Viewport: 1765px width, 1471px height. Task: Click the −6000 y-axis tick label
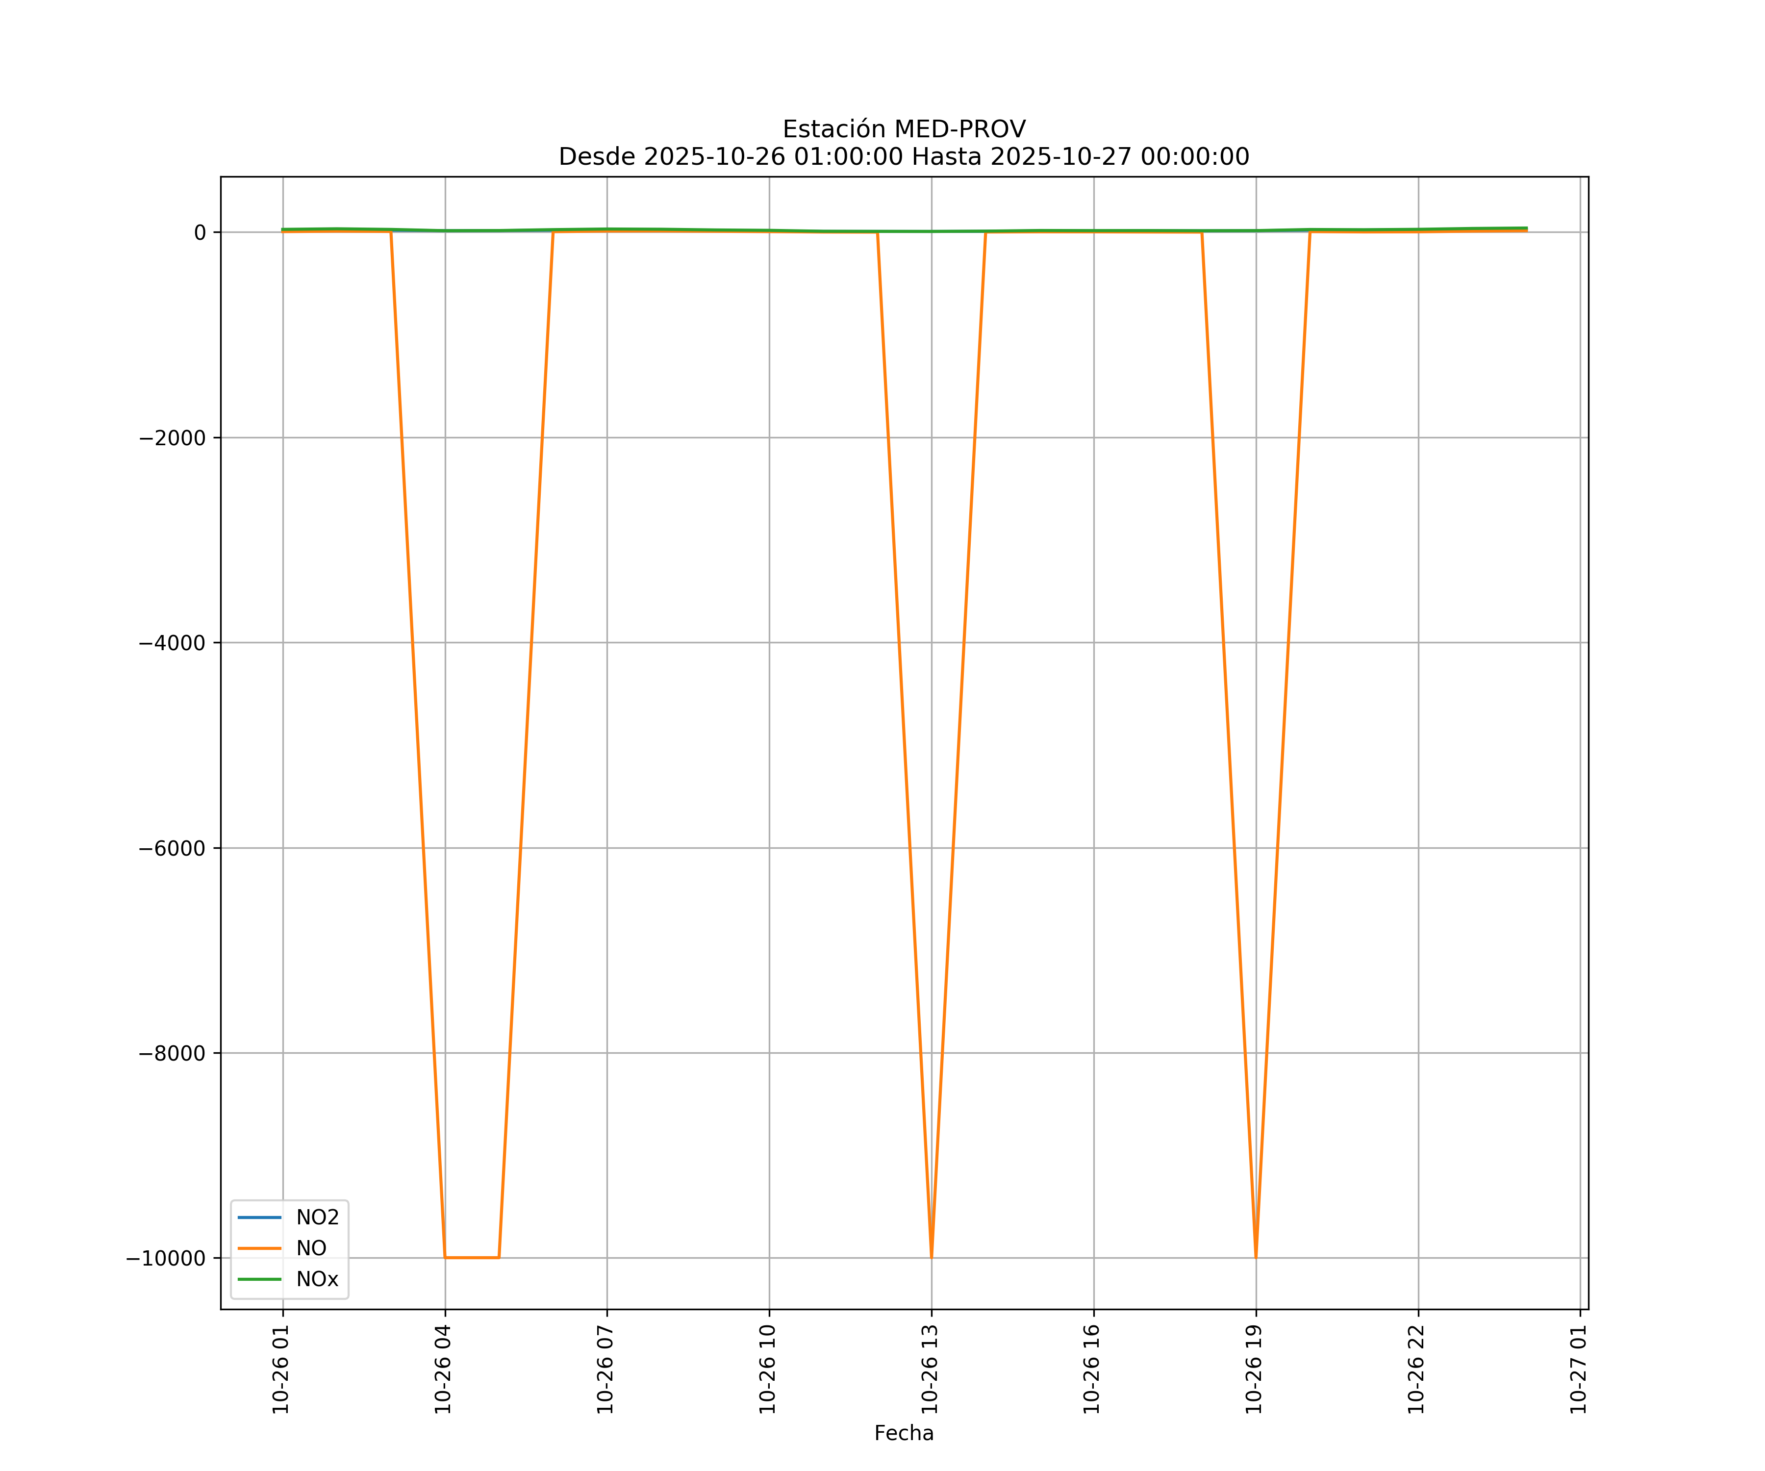[172, 848]
